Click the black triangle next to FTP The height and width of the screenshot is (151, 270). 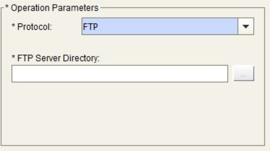click(x=246, y=27)
